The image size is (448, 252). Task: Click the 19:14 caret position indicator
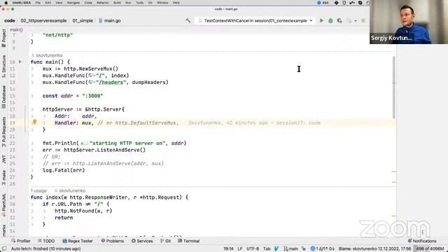(x=228, y=248)
